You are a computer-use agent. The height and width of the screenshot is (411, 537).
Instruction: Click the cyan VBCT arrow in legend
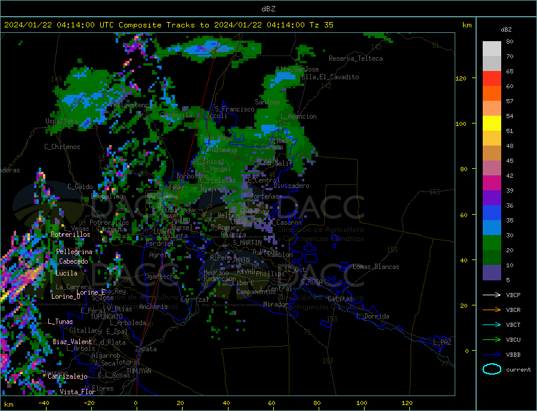point(492,325)
